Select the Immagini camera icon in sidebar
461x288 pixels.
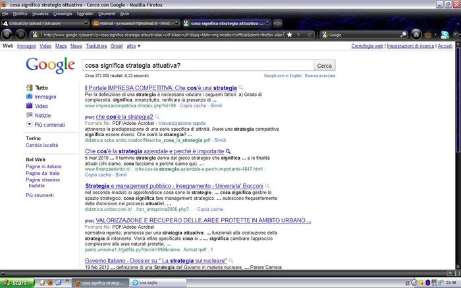(x=29, y=96)
